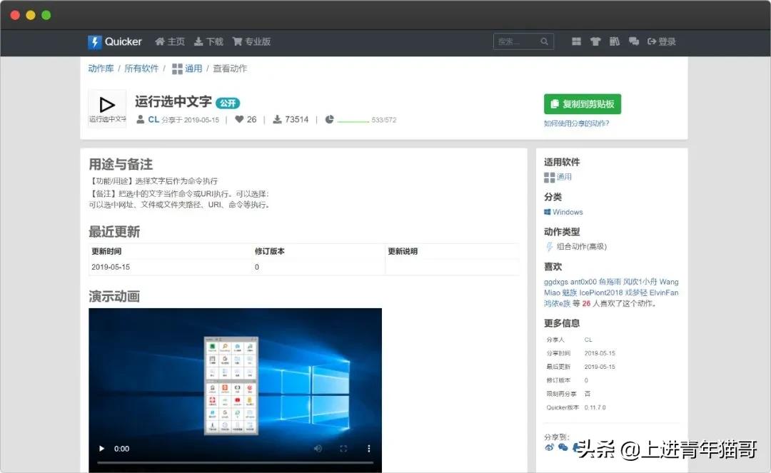Open the library/books icon in navbar
This screenshot has height=473, width=771.
(x=614, y=41)
